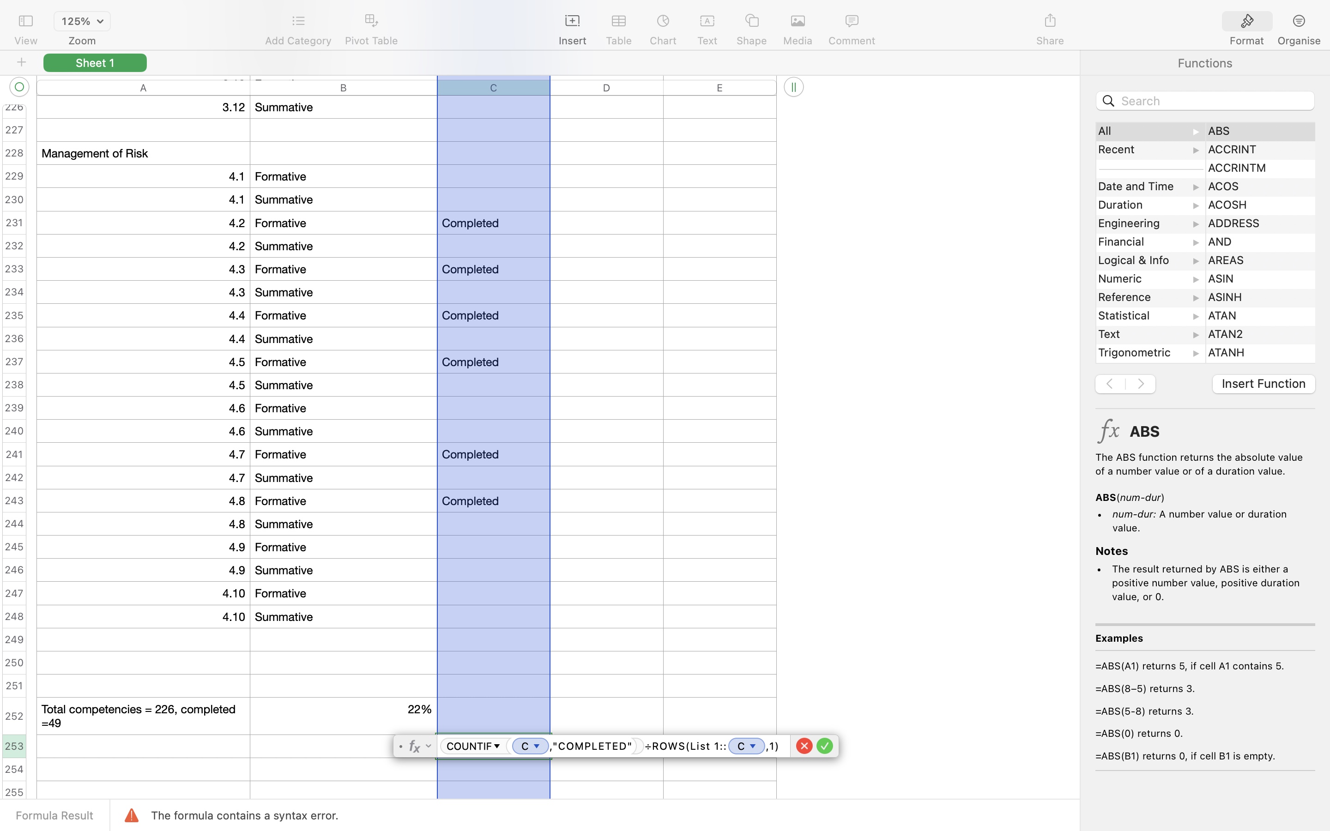
Task: Click the Insert toolbar icon
Action: click(x=572, y=21)
